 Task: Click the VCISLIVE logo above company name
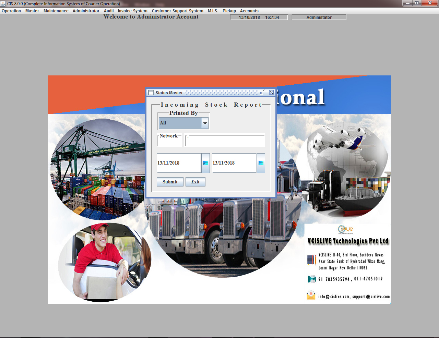point(345,229)
